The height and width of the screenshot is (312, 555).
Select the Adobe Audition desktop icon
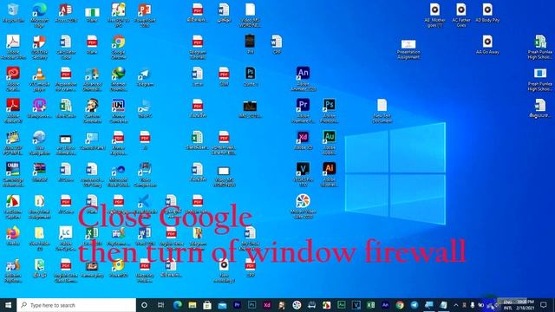pyautogui.click(x=330, y=143)
